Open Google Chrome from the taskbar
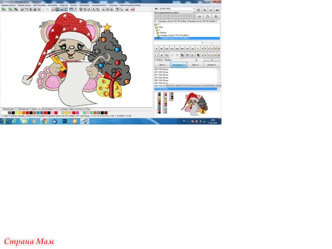The image size is (332, 249). [x=44, y=121]
